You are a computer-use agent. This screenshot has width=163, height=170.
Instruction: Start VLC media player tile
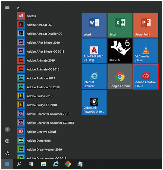click(146, 51)
